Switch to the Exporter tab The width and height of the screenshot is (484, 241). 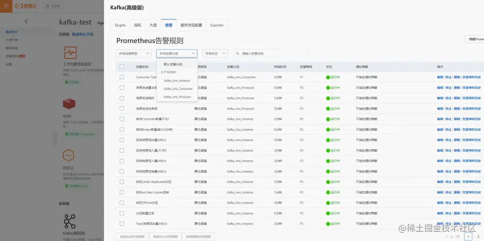(217, 25)
